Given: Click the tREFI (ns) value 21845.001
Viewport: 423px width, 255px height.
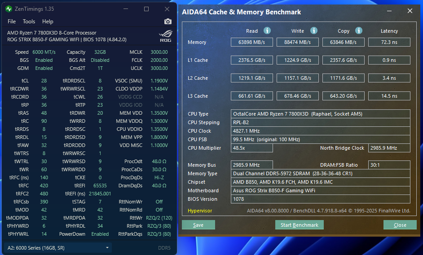Looking at the screenshot, I should tap(100, 194).
